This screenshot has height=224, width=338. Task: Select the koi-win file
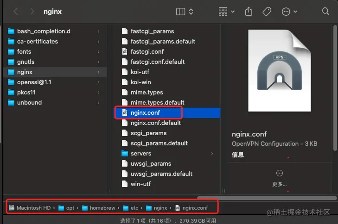pyautogui.click(x=167, y=82)
